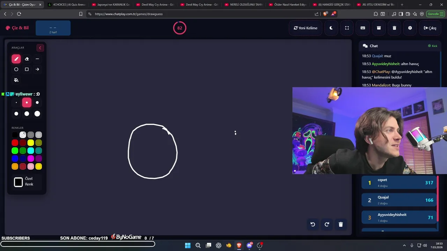
Task: Switch to JIU JITSU DENEDİM tab
Action: click(x=375, y=5)
